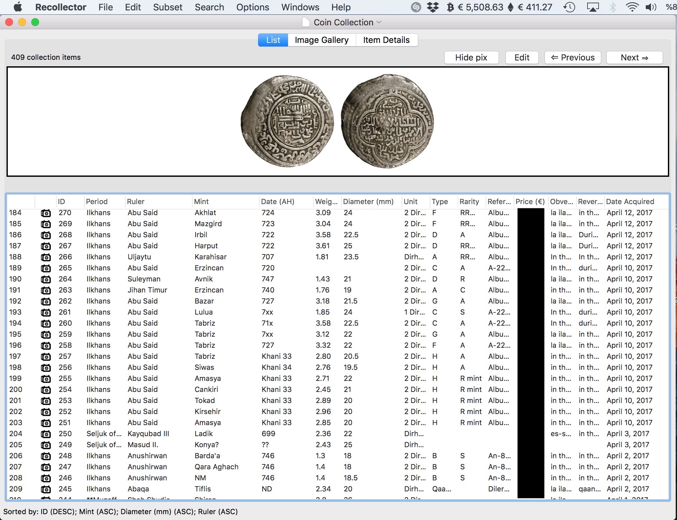Click the weight cell 3.61

[323, 246]
